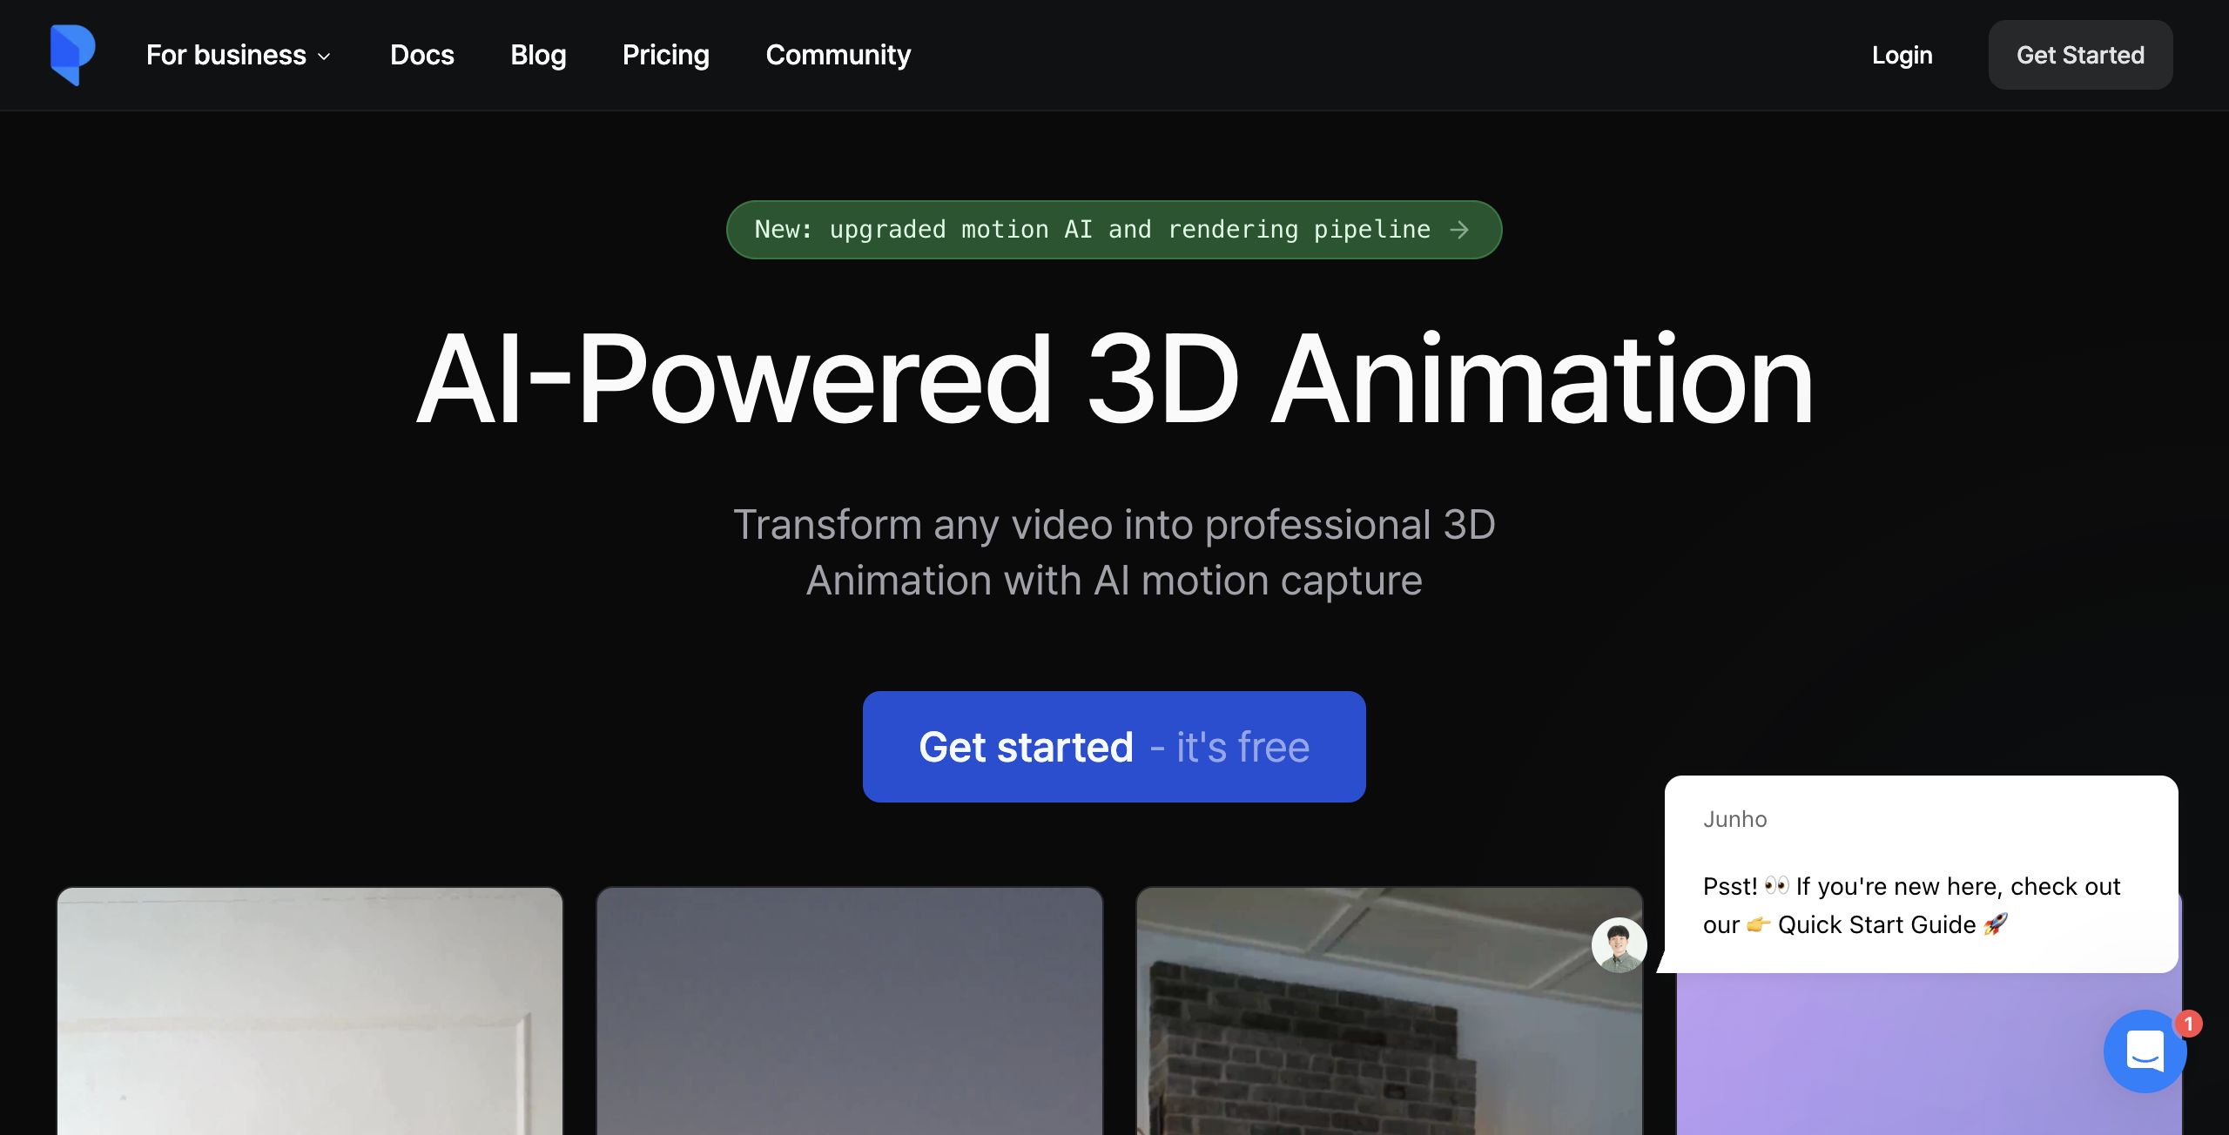Click the blue Get started free button
Viewport: 2229px width, 1135px height.
pos(1114,747)
